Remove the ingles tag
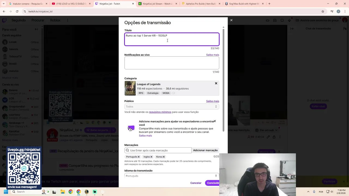 (x=151, y=157)
